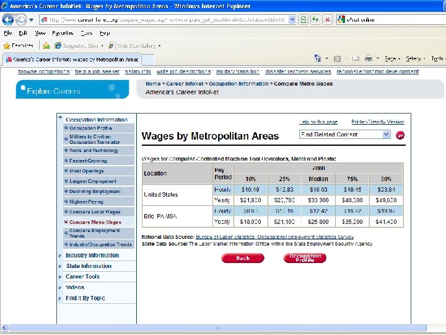Click the Home icon in command bar
This screenshot has width=446, height=335.
(x=318, y=58)
